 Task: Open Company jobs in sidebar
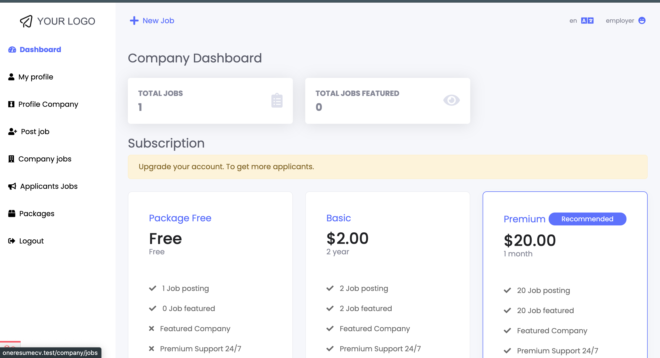[x=45, y=159]
